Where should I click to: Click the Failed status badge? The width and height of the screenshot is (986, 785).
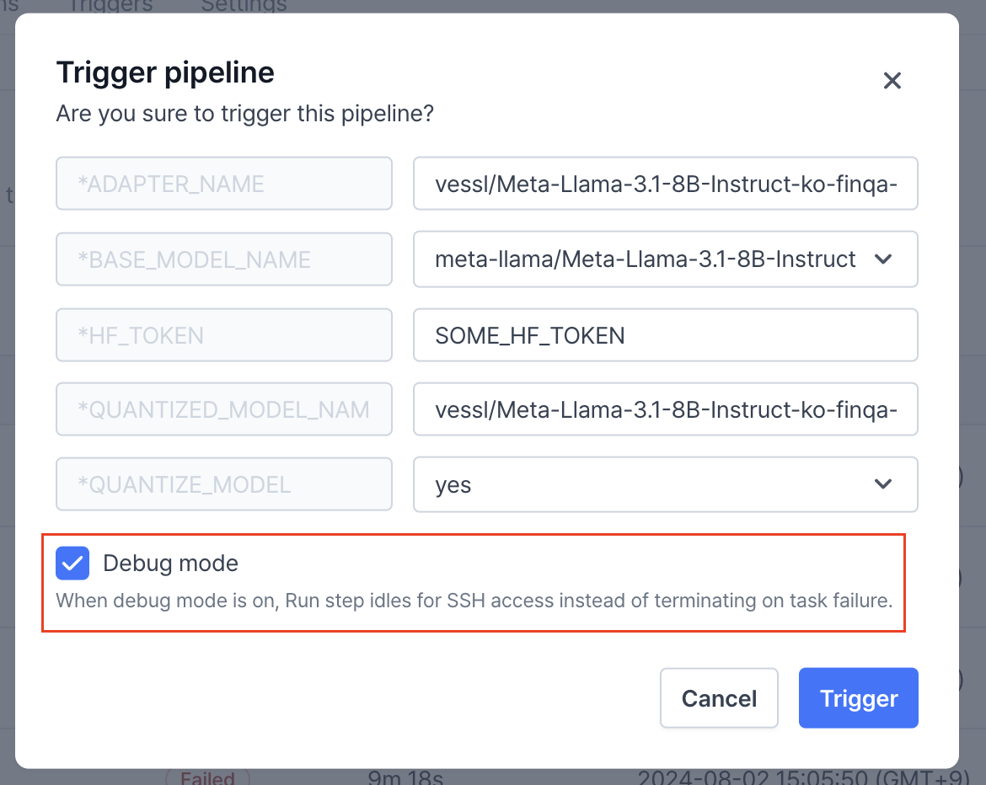207,777
